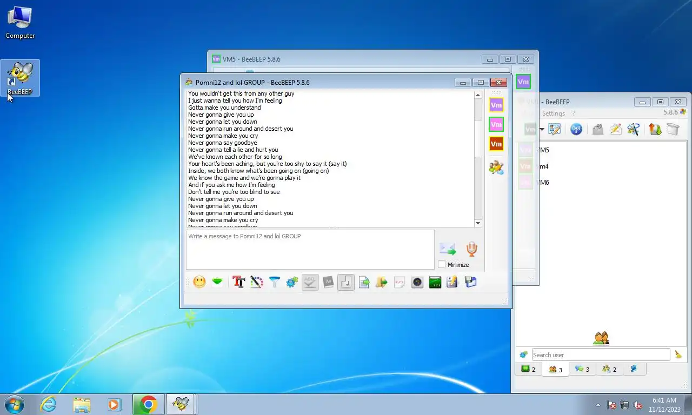The image size is (692, 415).
Task: Click the Vm avatar in VM5 window
Action: coord(523,82)
